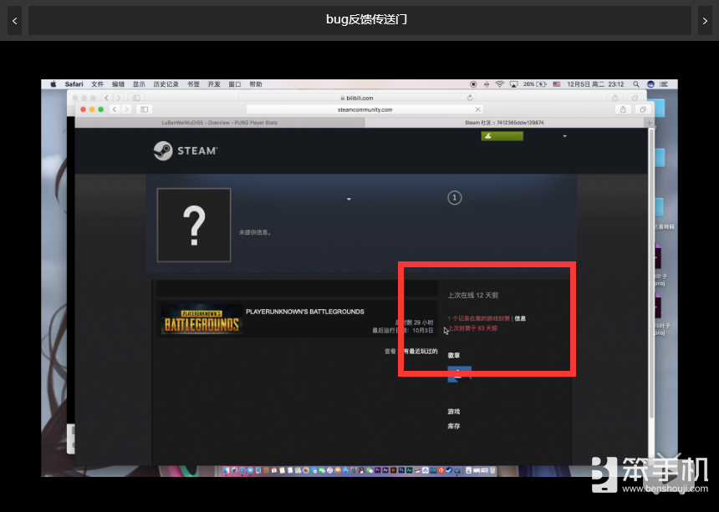719x512 pixels.
Task: Switch to the PUBG Player Stats tab
Action: [220, 123]
